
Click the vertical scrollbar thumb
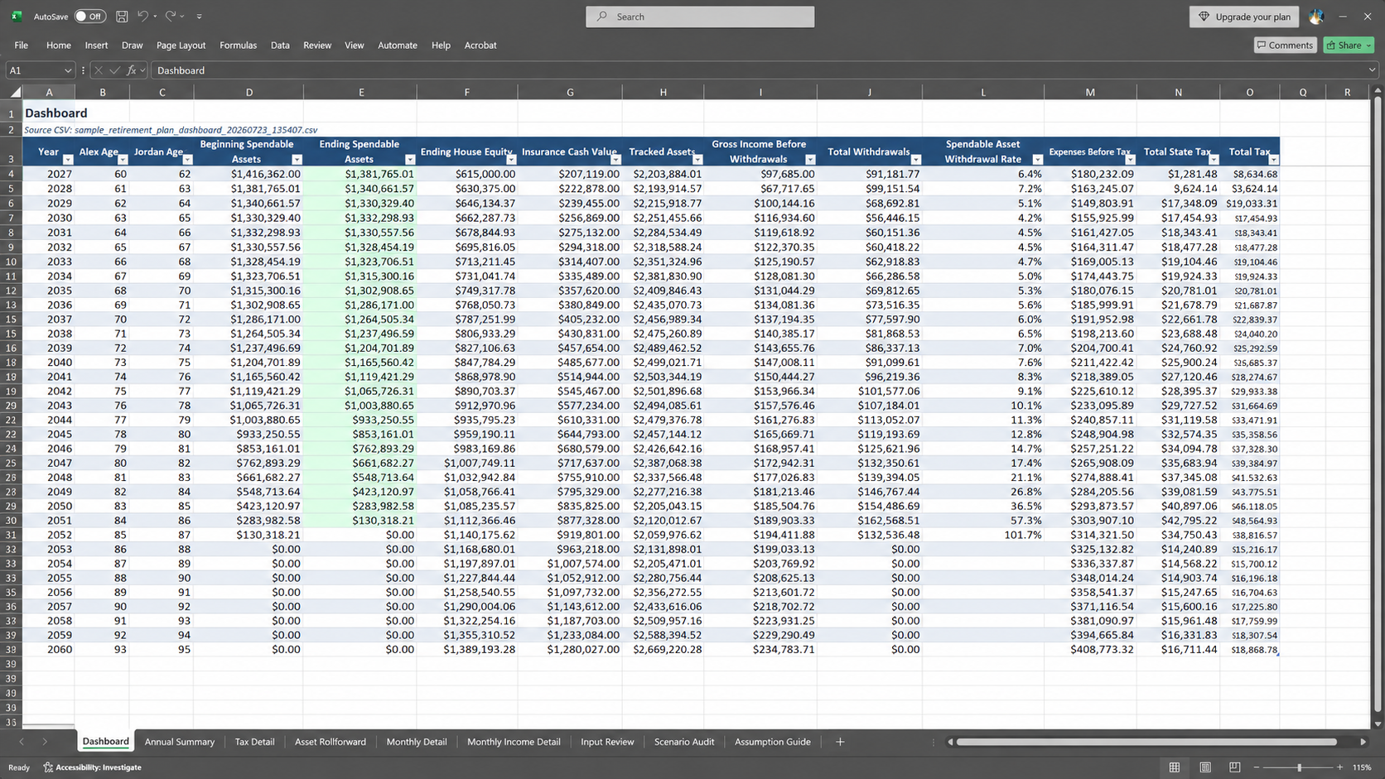1378,406
